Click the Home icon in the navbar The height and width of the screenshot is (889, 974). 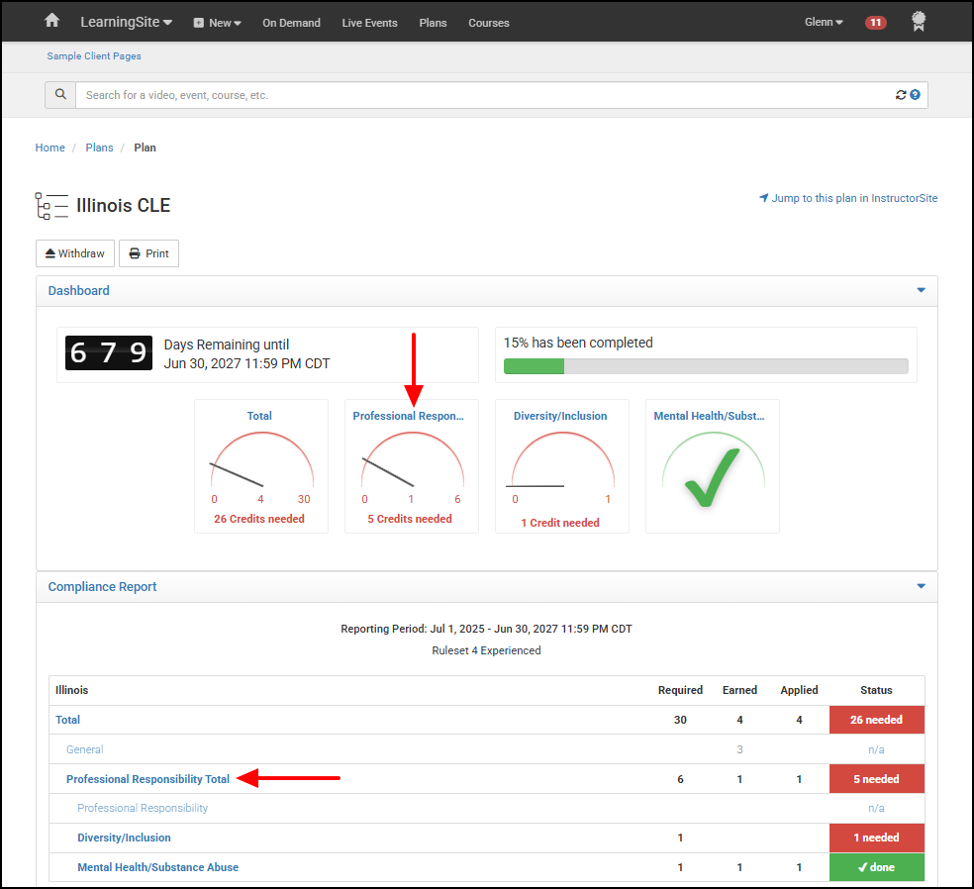click(52, 21)
